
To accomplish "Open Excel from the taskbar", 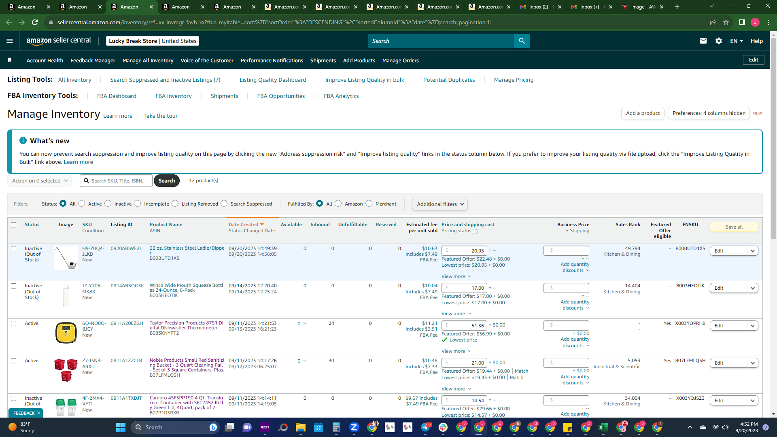I will [x=603, y=427].
